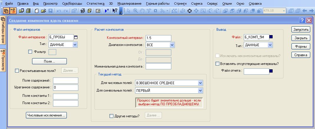The width and height of the screenshot is (315, 129).
Task: Open Для символьных полей method dropdown
Action: pos(200,90)
